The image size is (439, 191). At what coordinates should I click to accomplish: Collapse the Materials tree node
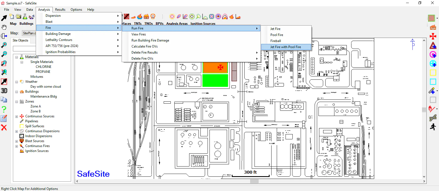point(16,57)
